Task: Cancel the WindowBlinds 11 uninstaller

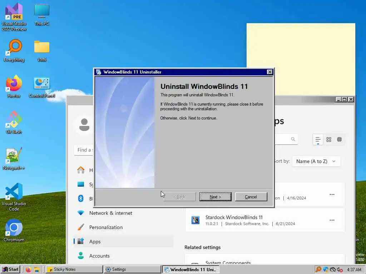Action: click(x=251, y=197)
